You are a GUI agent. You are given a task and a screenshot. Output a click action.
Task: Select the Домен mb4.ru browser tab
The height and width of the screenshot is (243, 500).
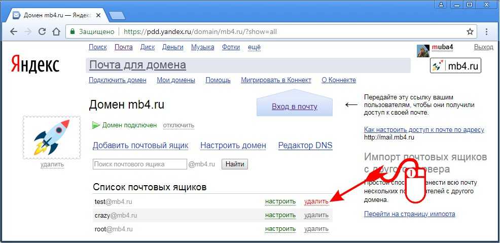[56, 15]
